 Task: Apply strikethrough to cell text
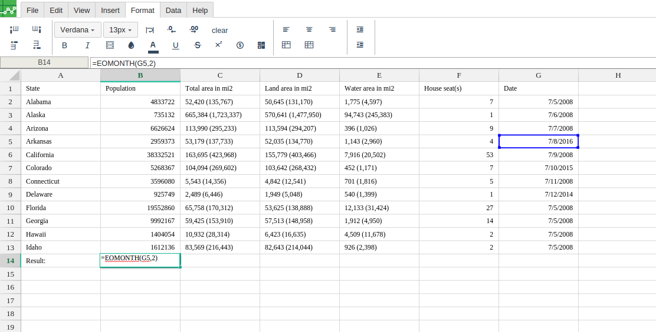[x=198, y=45]
